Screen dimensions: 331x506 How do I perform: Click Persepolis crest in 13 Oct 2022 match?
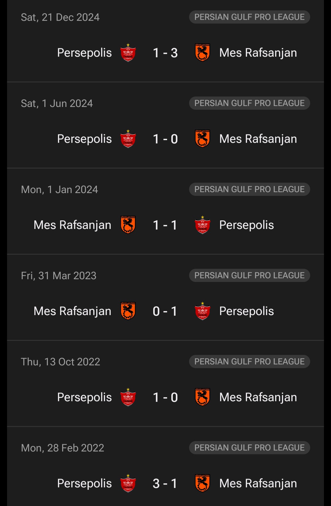(x=128, y=397)
